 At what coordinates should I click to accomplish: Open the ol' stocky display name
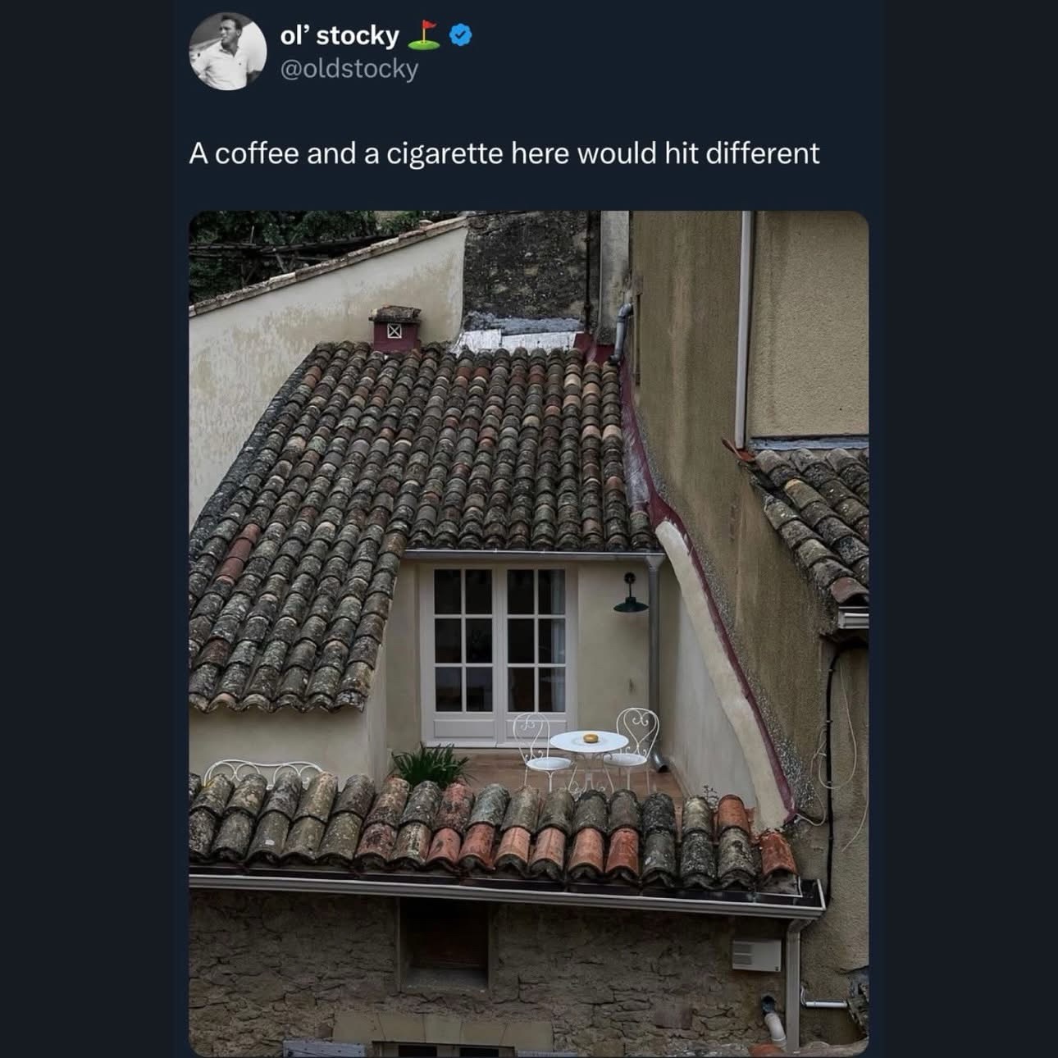pos(339,35)
